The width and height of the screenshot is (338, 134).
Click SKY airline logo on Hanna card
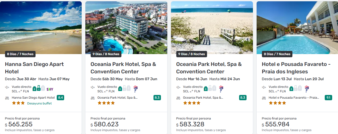pyautogui.click(x=50, y=89)
